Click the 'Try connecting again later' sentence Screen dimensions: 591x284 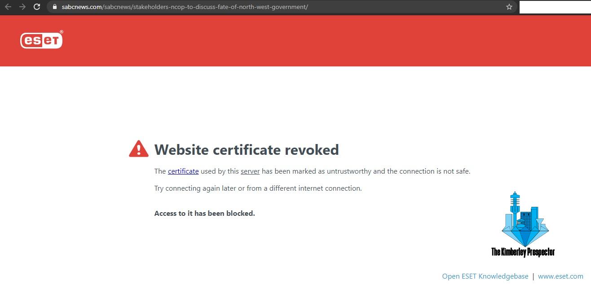[258, 188]
